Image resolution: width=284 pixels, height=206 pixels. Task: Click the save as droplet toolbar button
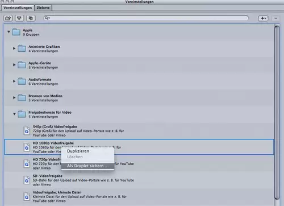[19, 18]
